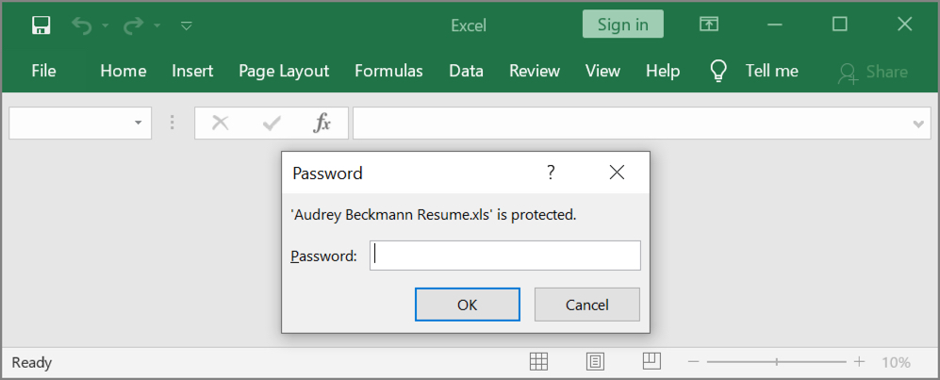Click the Insert Function fx icon
This screenshot has height=380, width=940.
click(322, 123)
